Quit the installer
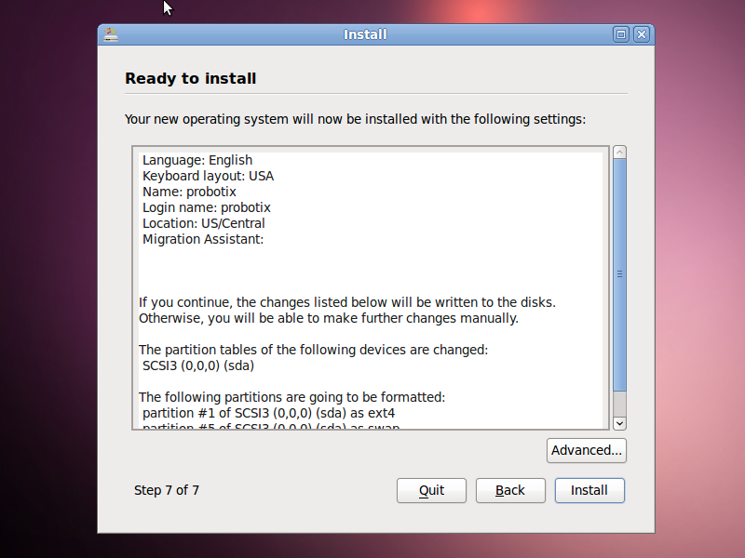The image size is (745, 558). coord(431,490)
